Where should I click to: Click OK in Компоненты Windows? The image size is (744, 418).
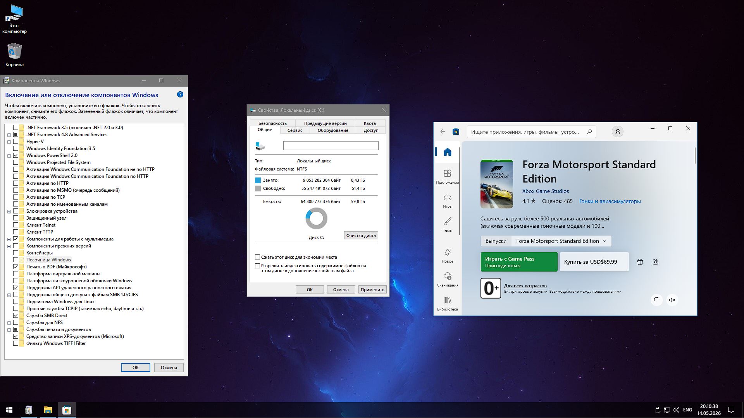136,368
